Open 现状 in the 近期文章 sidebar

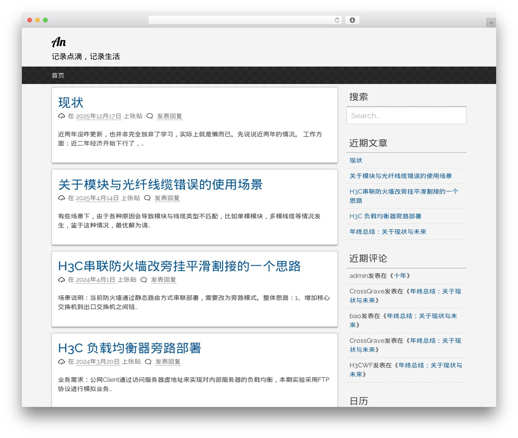tap(356, 160)
